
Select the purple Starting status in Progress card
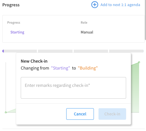point(17,32)
